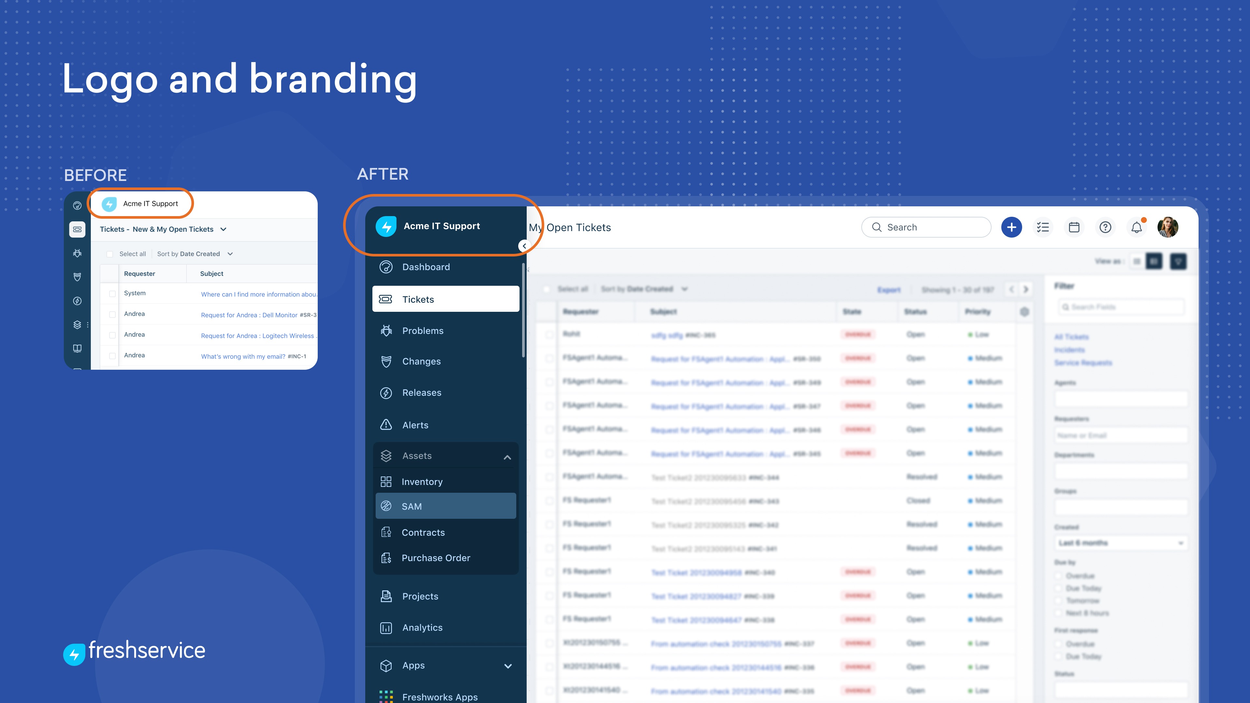
Task: Go to previous page of tickets
Action: (1011, 290)
